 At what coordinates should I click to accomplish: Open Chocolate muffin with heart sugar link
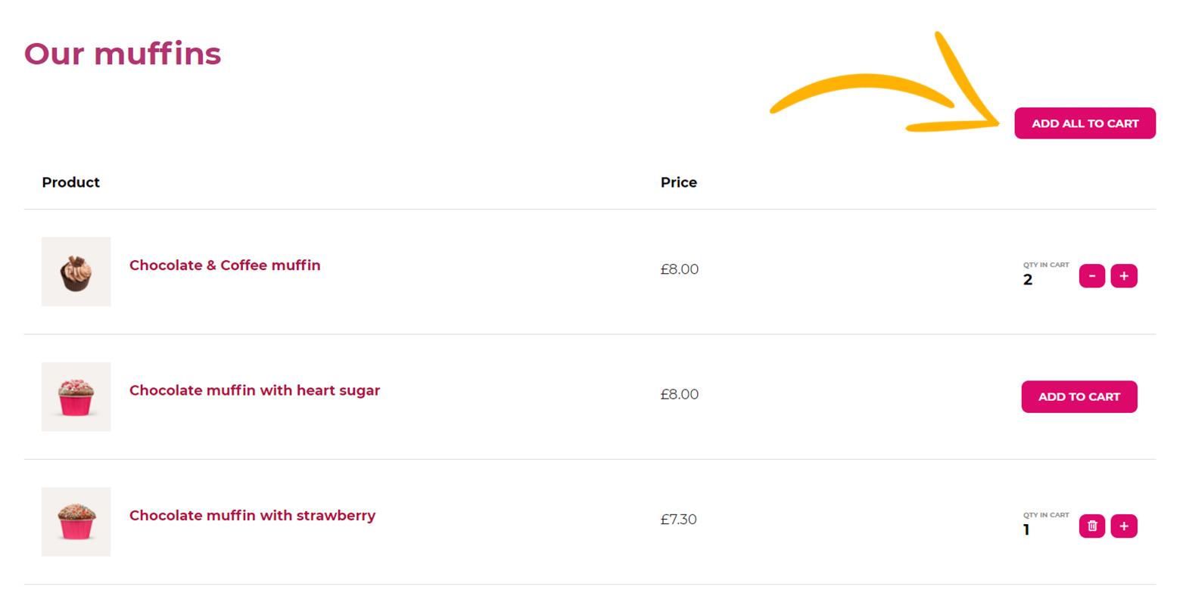click(254, 390)
